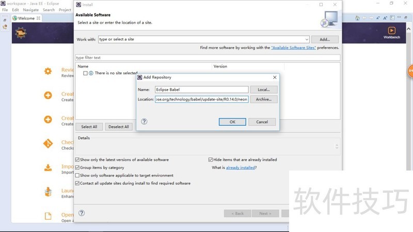Click Open file document icon
Viewport: 413px width, 232px height.
click(x=48, y=216)
